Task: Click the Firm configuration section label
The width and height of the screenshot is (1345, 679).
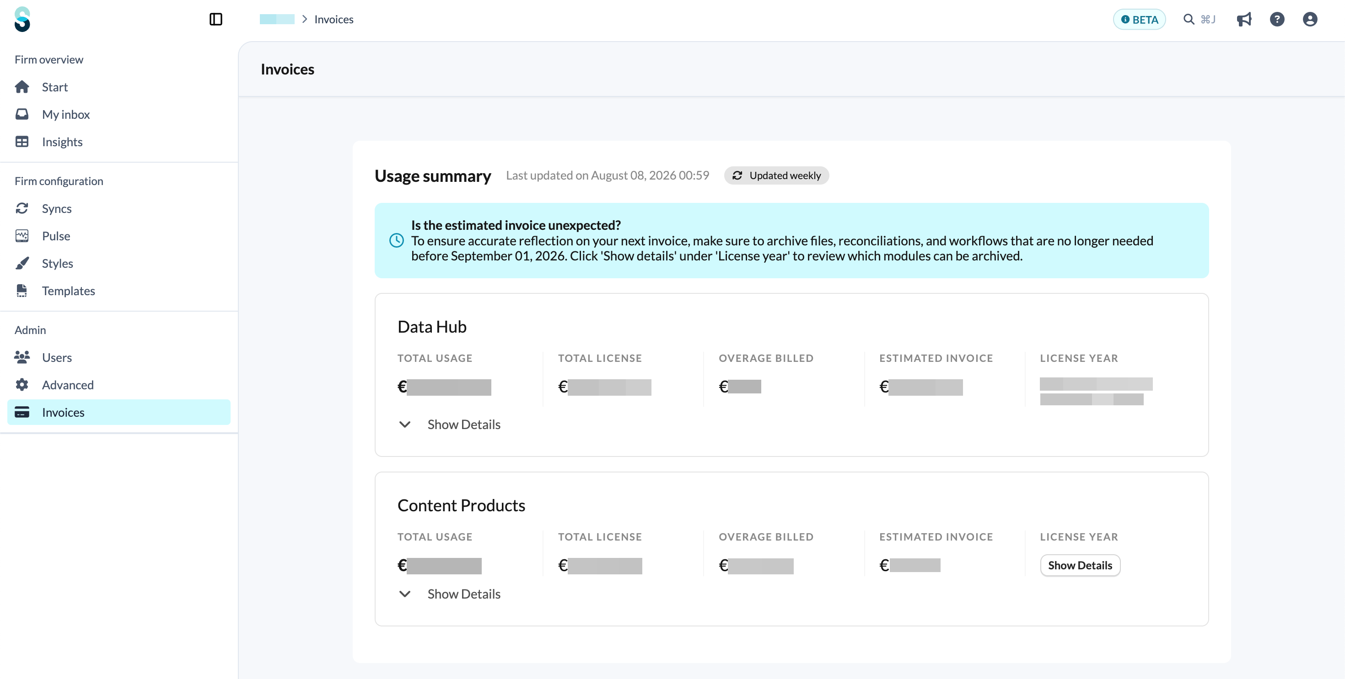Action: pyautogui.click(x=59, y=181)
